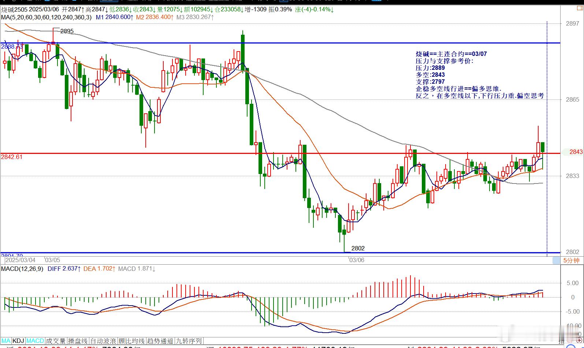Viewport: 584px width, 348px height.
Task: Switch to the MA indicator tab
Action: pos(6,341)
